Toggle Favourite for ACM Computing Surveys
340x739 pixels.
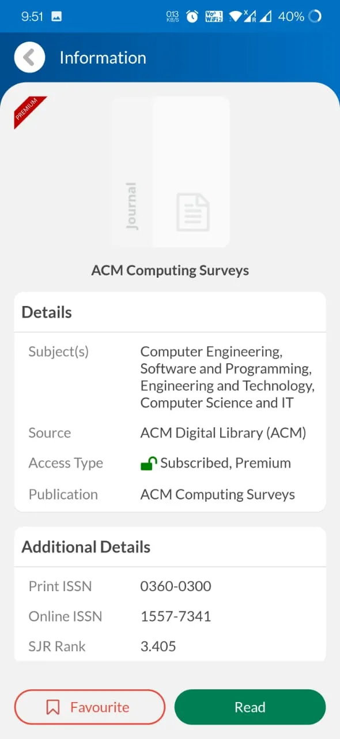[x=89, y=707]
